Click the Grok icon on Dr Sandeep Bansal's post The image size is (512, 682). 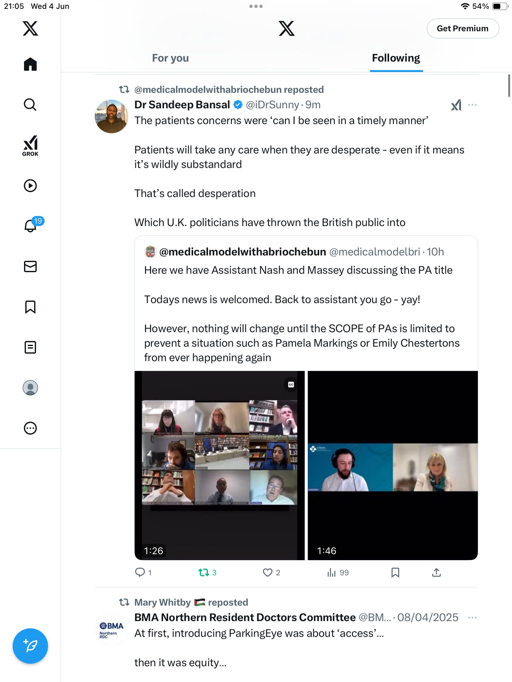click(456, 105)
